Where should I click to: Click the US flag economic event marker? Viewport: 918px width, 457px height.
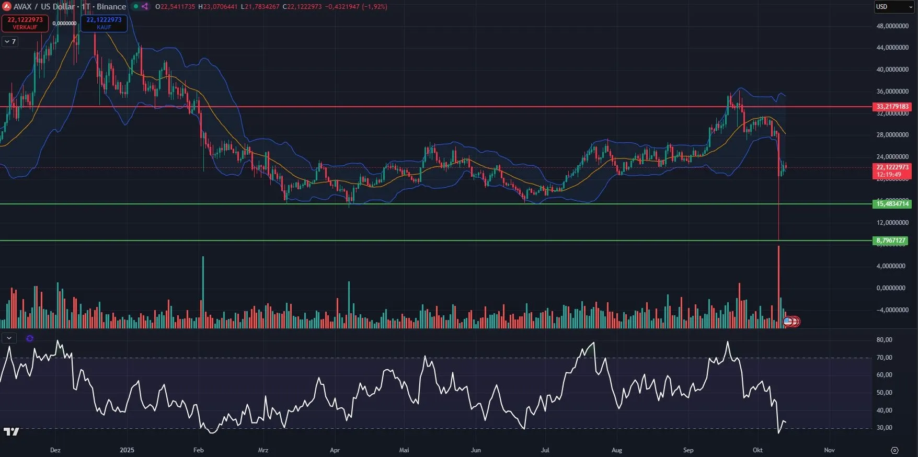pyautogui.click(x=788, y=322)
